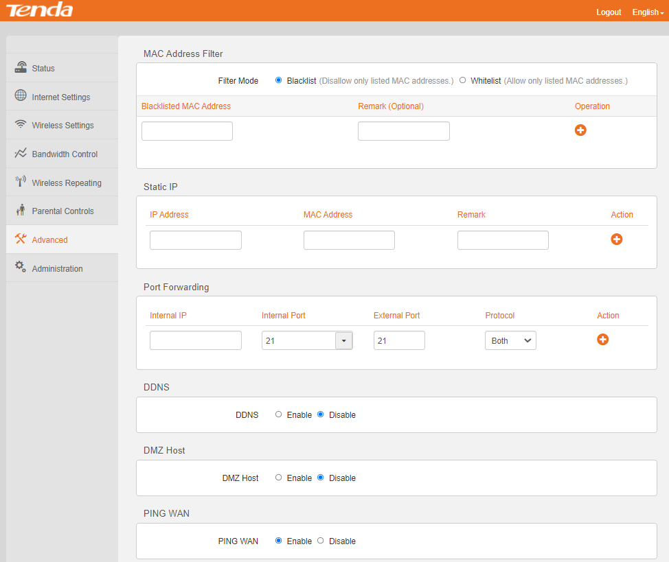Image resolution: width=669 pixels, height=562 pixels.
Task: Click the Logout link
Action: pos(609,12)
